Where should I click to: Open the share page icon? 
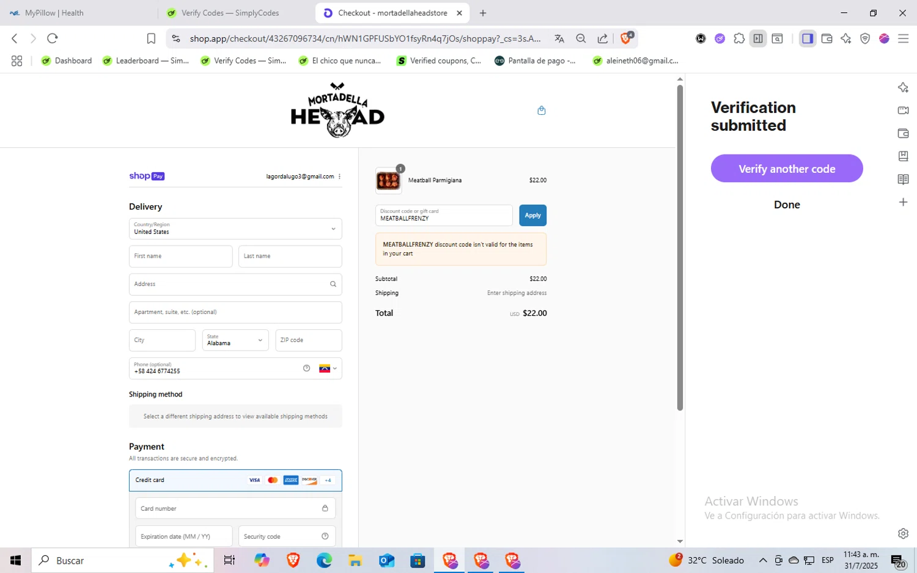(603, 38)
